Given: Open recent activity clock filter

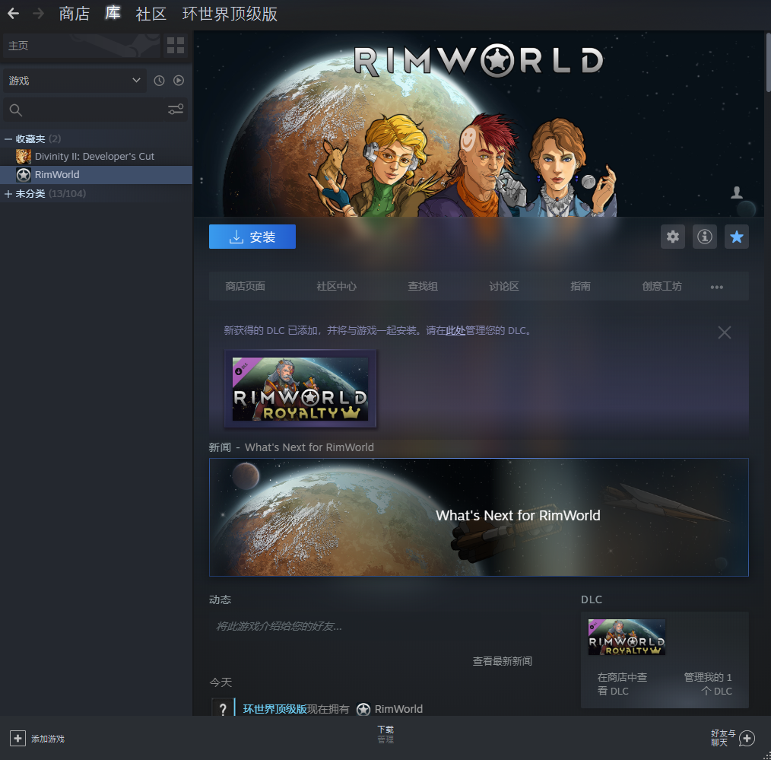Looking at the screenshot, I should pyautogui.click(x=159, y=81).
